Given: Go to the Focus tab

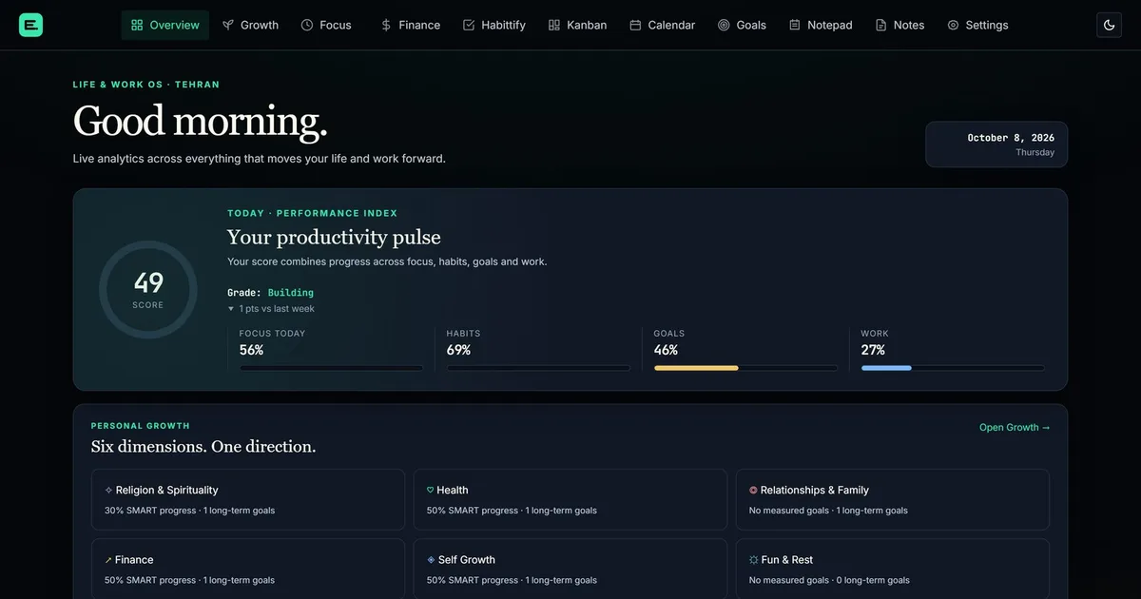Looking at the screenshot, I should click(326, 25).
